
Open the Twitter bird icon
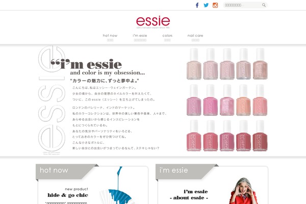[206, 5]
